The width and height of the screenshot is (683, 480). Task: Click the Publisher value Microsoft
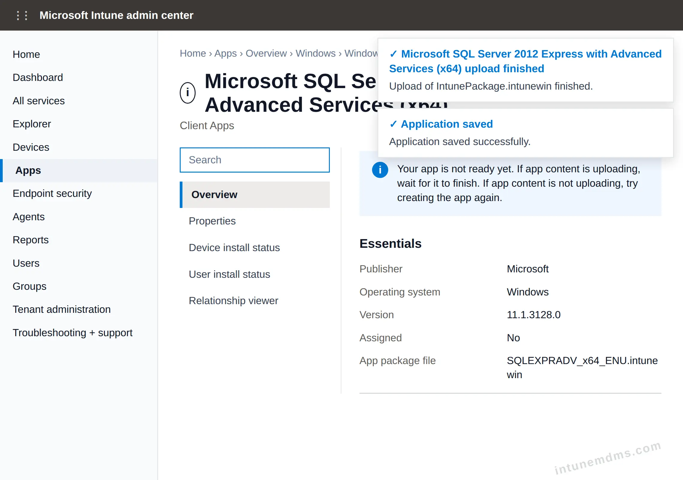pyautogui.click(x=528, y=269)
